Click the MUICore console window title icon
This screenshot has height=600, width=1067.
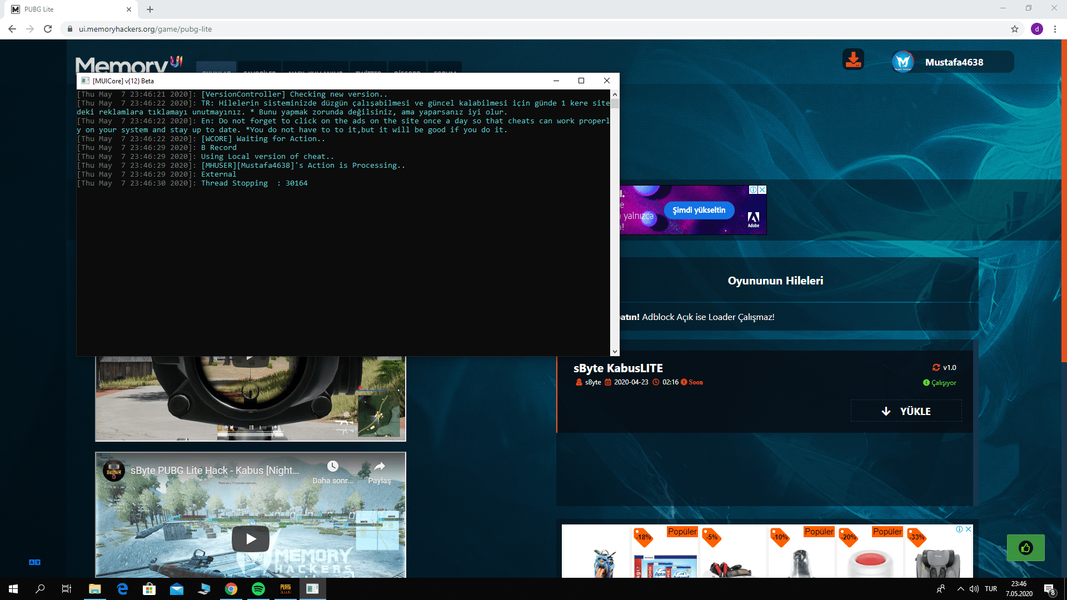click(x=85, y=81)
